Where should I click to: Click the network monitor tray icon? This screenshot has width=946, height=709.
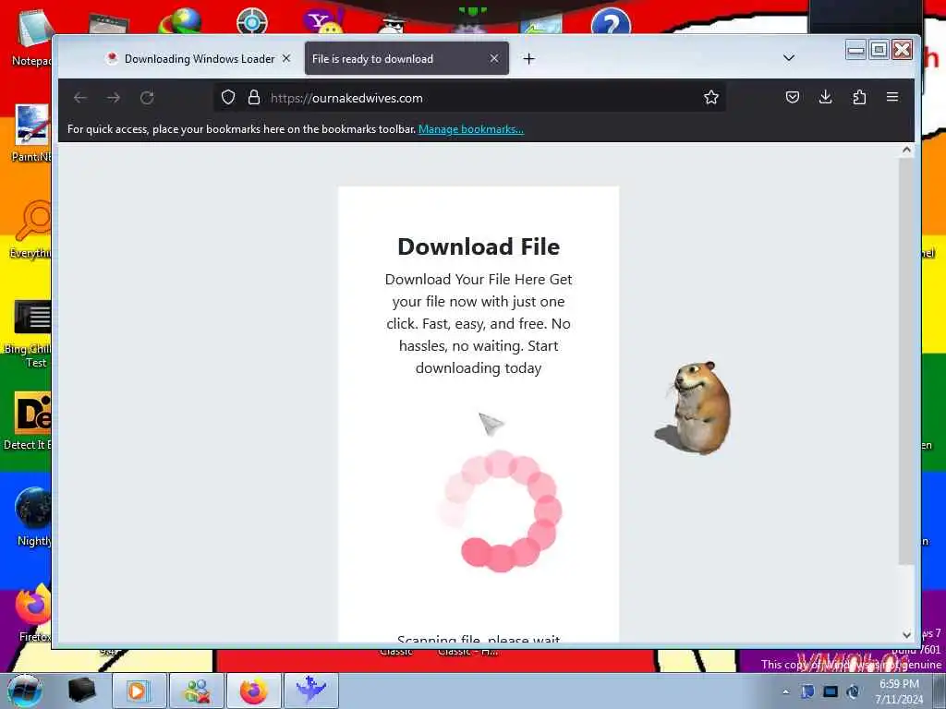pos(831,691)
